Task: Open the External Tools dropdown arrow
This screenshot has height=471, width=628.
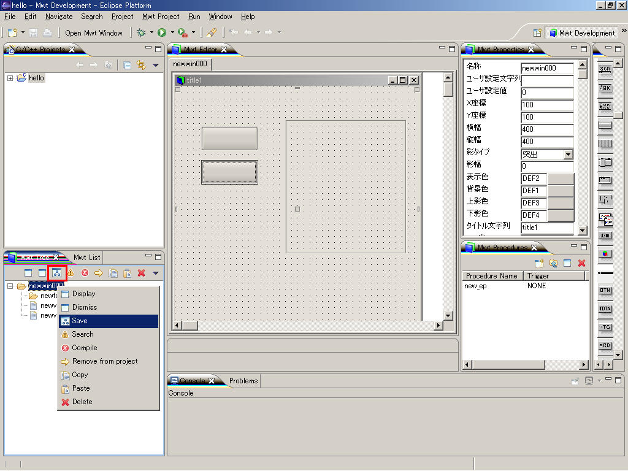Action: click(x=193, y=33)
